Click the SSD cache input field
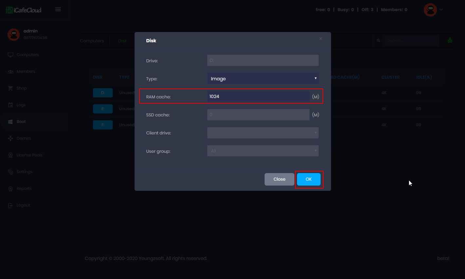Viewport: 465px width, 279px height. 258,115
